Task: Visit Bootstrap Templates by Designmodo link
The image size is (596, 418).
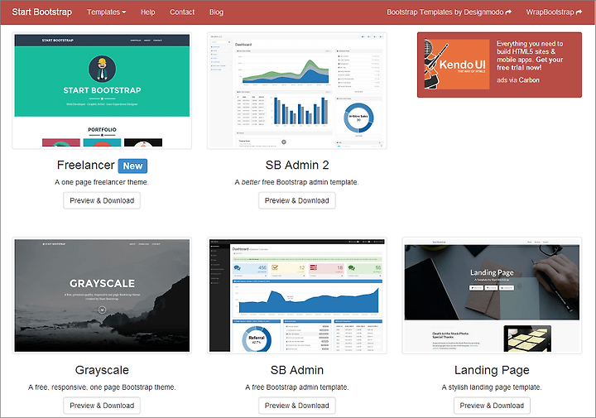Action: coord(449,12)
